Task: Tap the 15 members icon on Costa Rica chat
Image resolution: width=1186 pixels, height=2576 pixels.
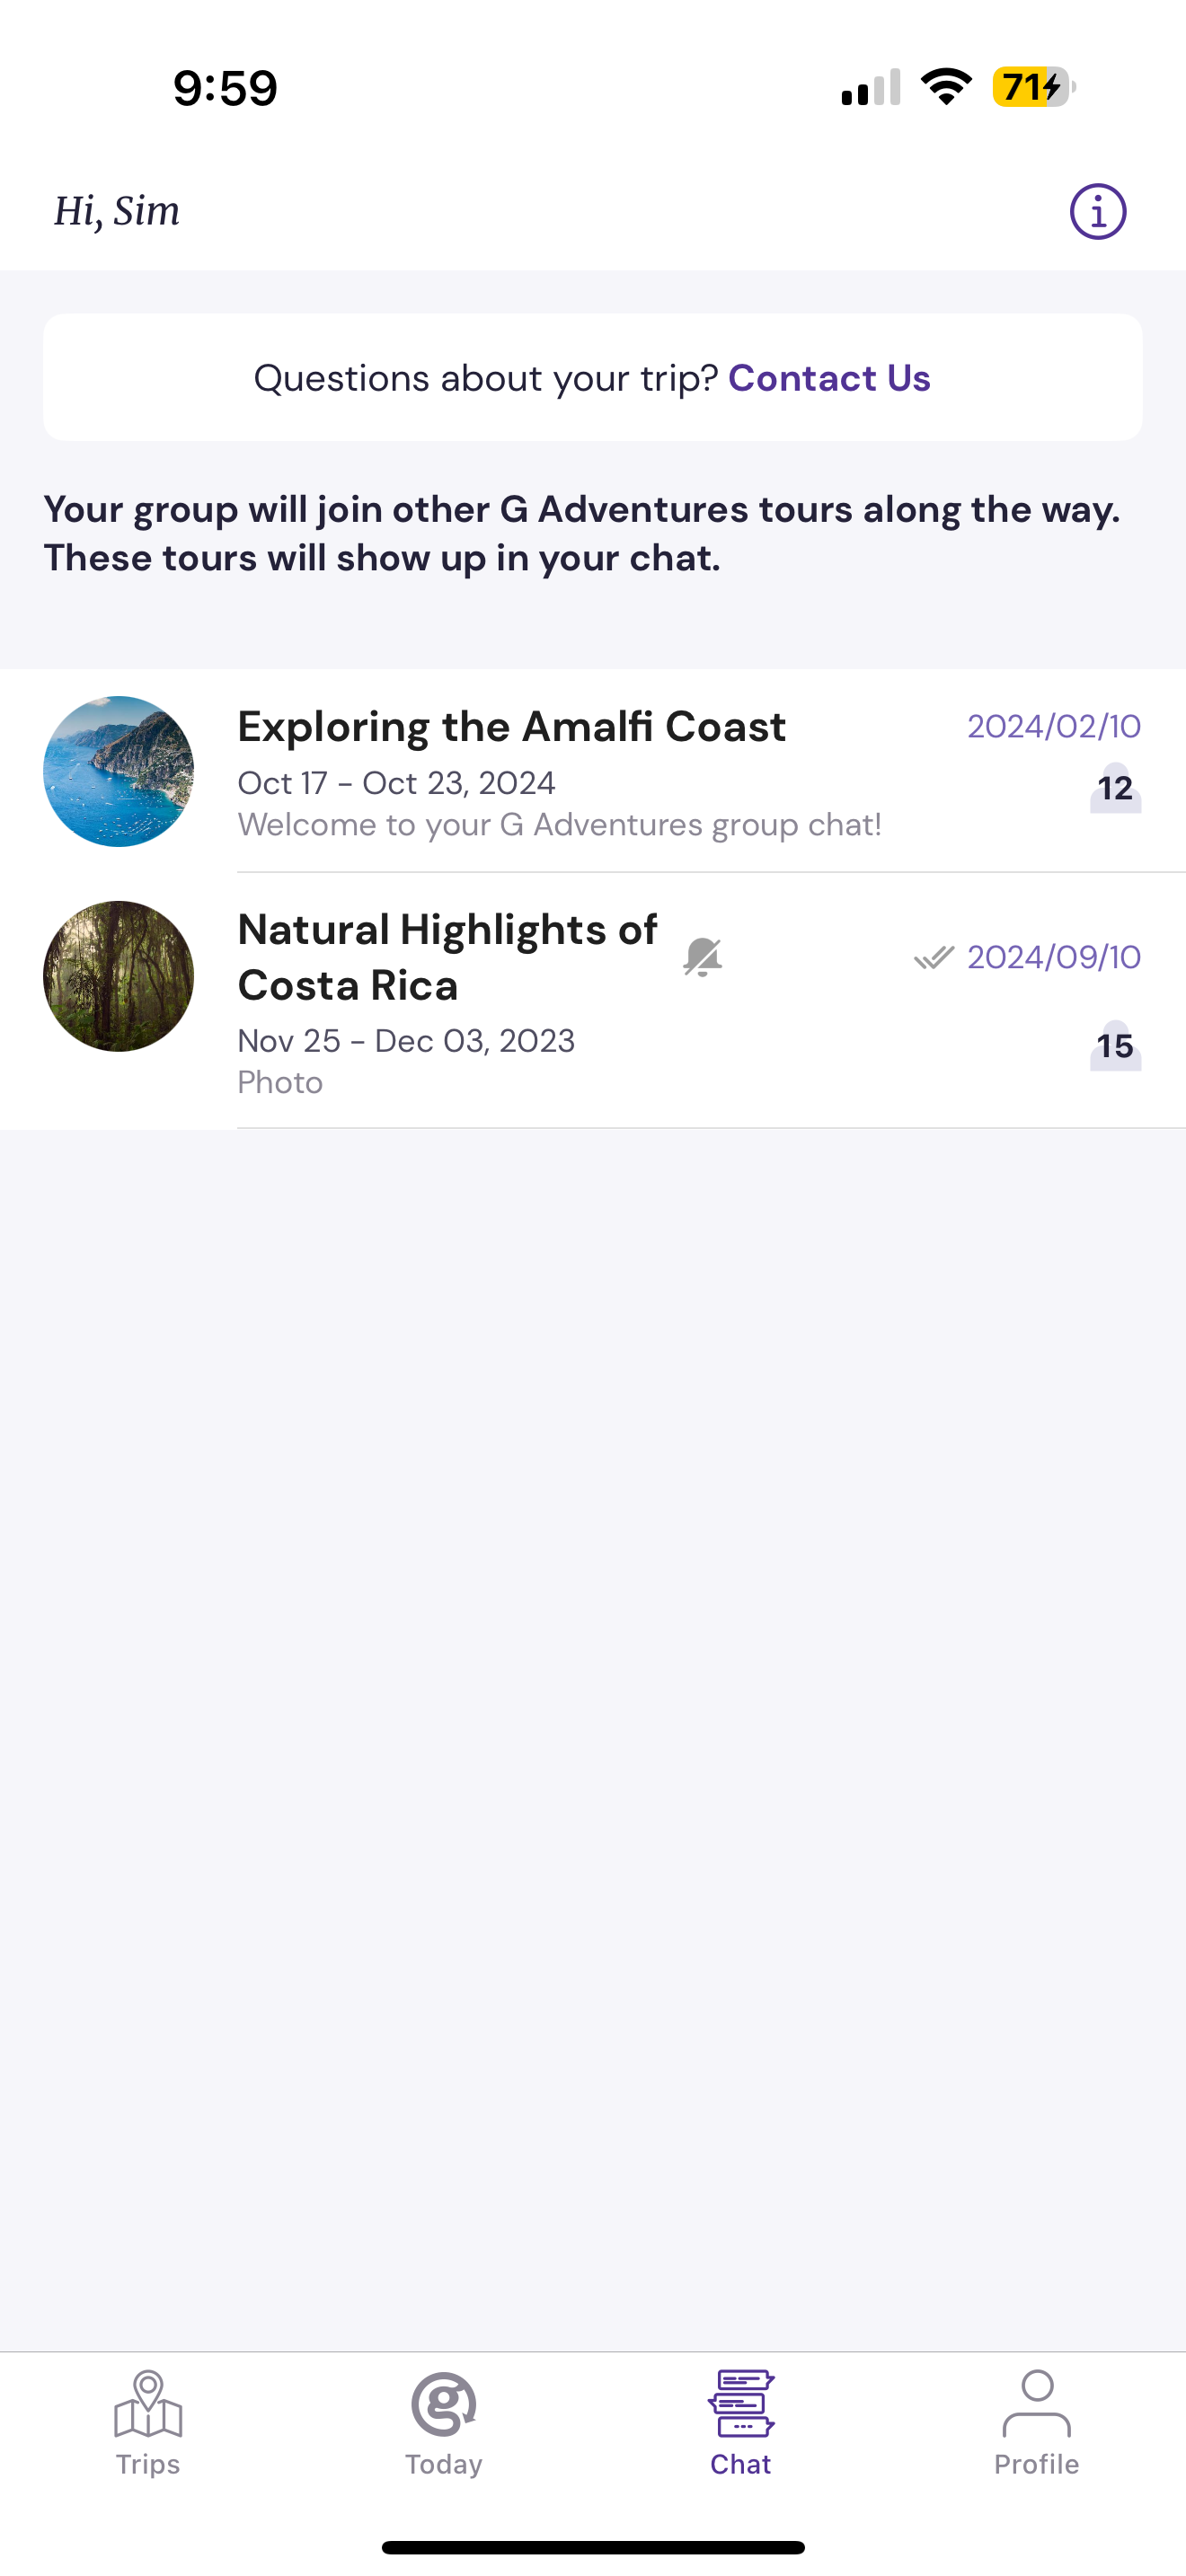Action: coord(1115,1045)
